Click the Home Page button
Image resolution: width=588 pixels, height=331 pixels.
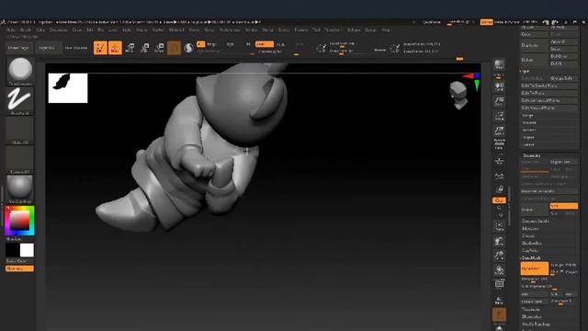tap(18, 48)
